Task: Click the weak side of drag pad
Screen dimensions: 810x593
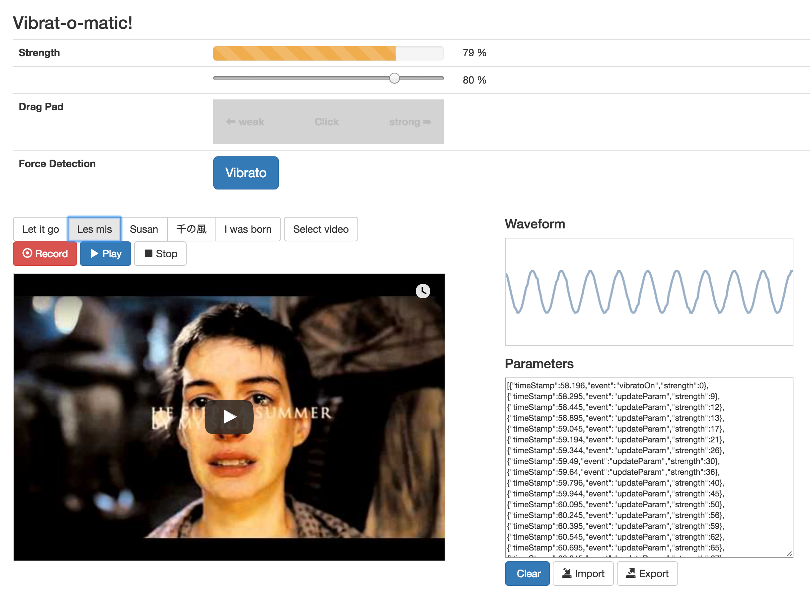Action: click(x=245, y=122)
